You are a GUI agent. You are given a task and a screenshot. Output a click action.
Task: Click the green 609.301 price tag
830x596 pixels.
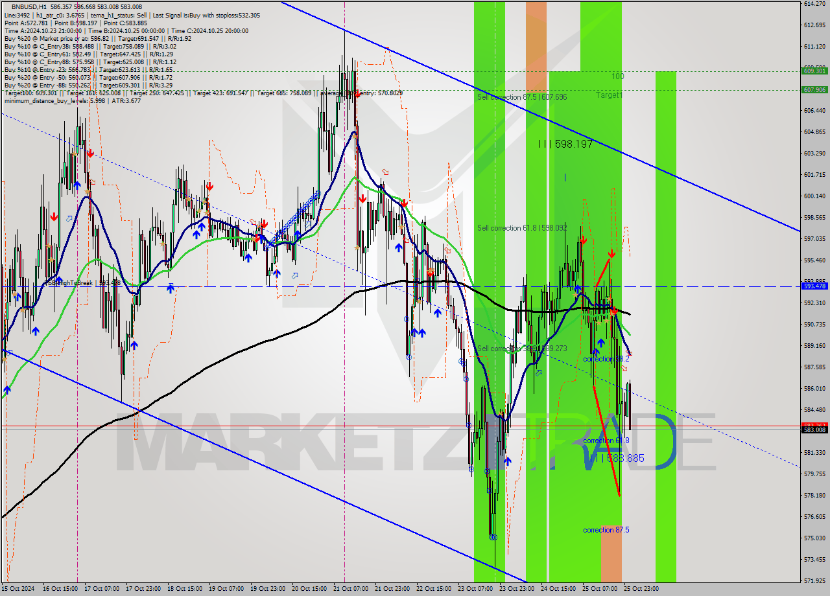[x=814, y=71]
